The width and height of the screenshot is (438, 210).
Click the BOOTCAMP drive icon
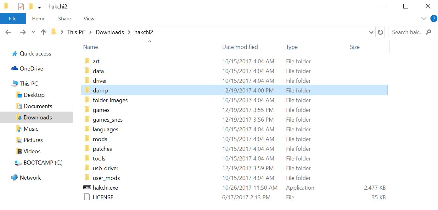[x=18, y=163]
